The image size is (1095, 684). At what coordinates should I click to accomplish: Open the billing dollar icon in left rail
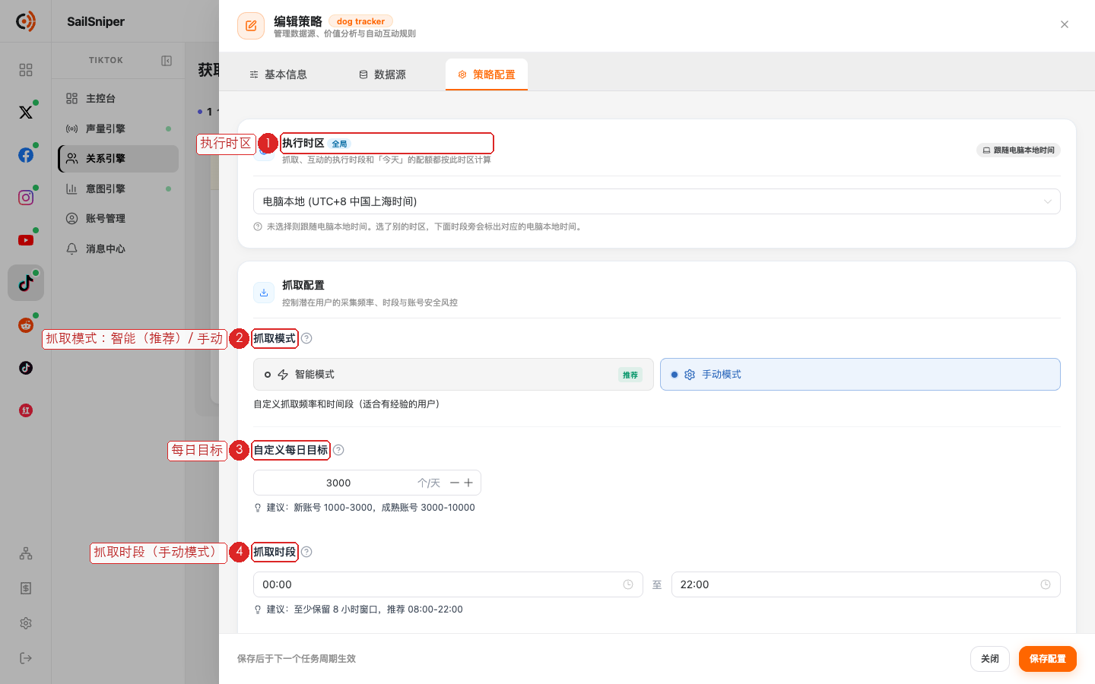(x=26, y=588)
